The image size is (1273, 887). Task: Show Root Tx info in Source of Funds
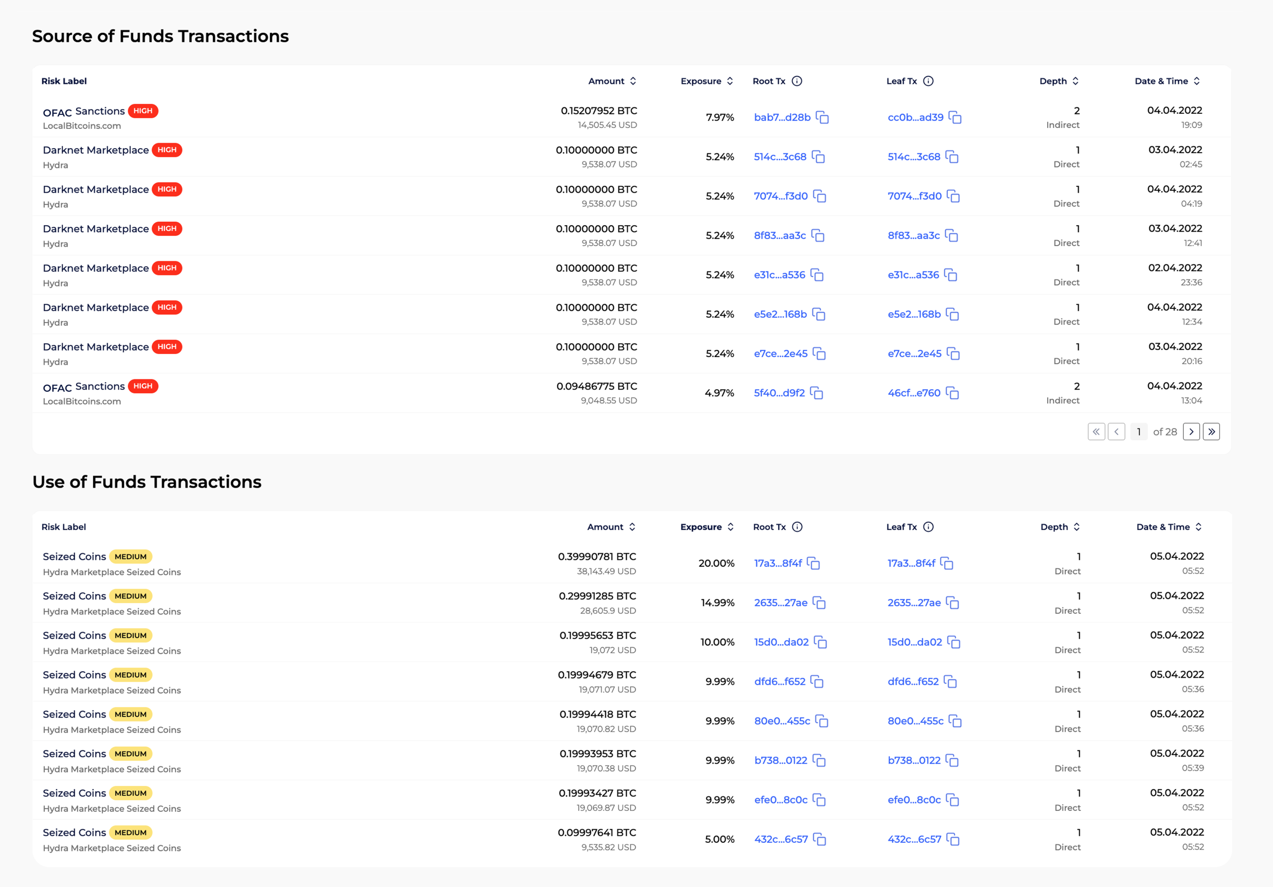(x=797, y=81)
